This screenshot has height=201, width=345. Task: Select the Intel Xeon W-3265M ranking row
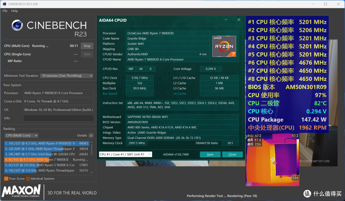(47, 154)
